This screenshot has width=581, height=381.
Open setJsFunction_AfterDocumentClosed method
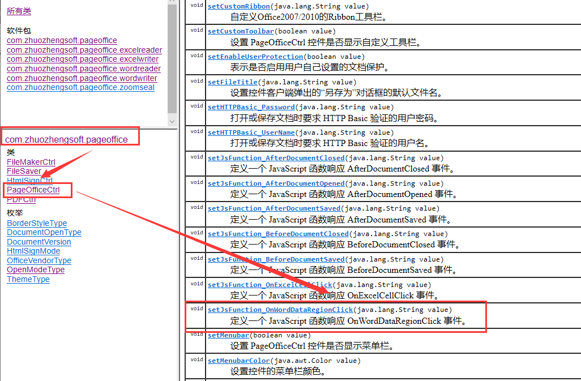pos(276,158)
